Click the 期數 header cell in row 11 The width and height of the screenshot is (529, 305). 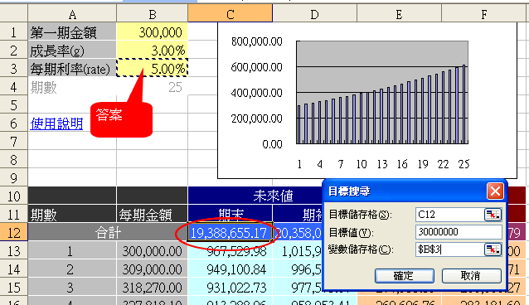[72, 215]
